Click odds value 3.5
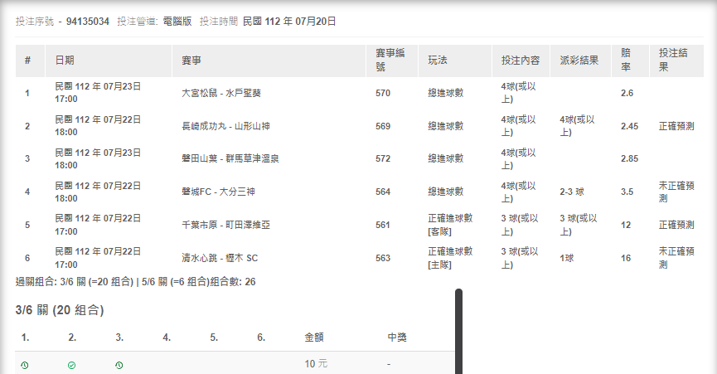717x374 pixels. tap(627, 192)
